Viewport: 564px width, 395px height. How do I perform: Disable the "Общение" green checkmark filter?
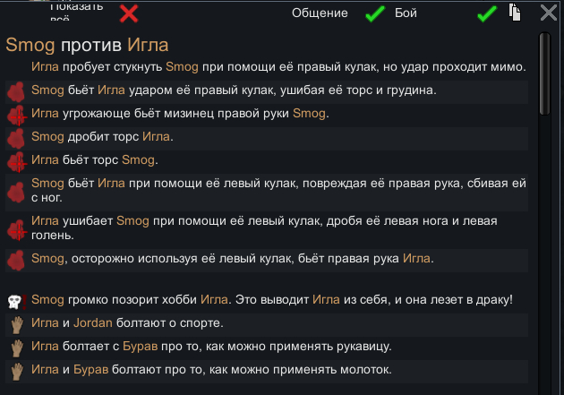(375, 13)
